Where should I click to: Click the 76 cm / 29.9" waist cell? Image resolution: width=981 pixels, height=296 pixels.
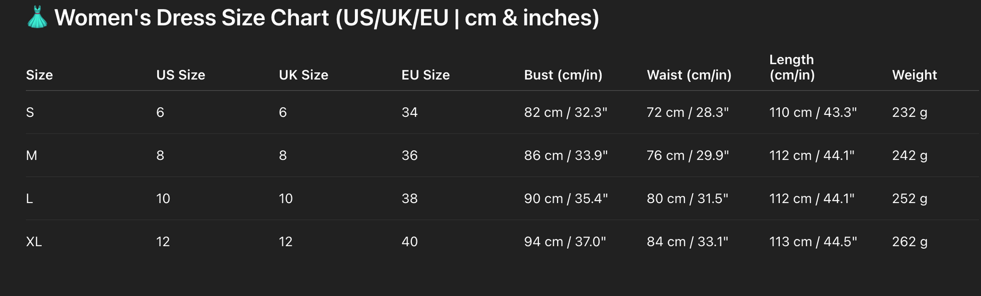tap(688, 155)
